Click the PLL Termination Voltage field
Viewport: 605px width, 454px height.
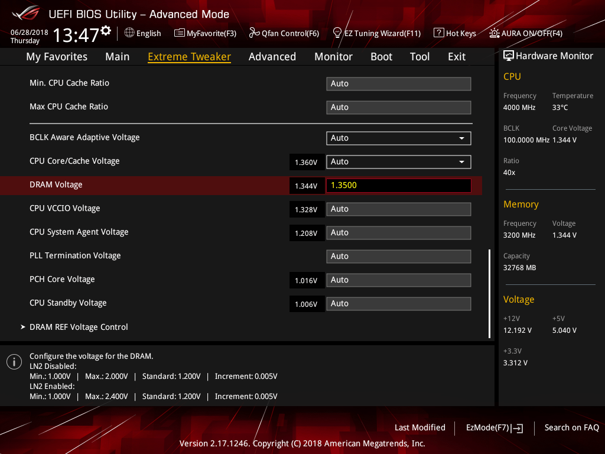(399, 257)
